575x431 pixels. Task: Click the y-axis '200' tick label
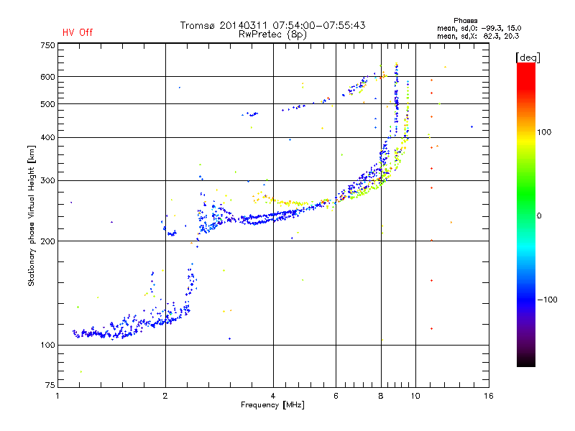pyautogui.click(x=47, y=241)
